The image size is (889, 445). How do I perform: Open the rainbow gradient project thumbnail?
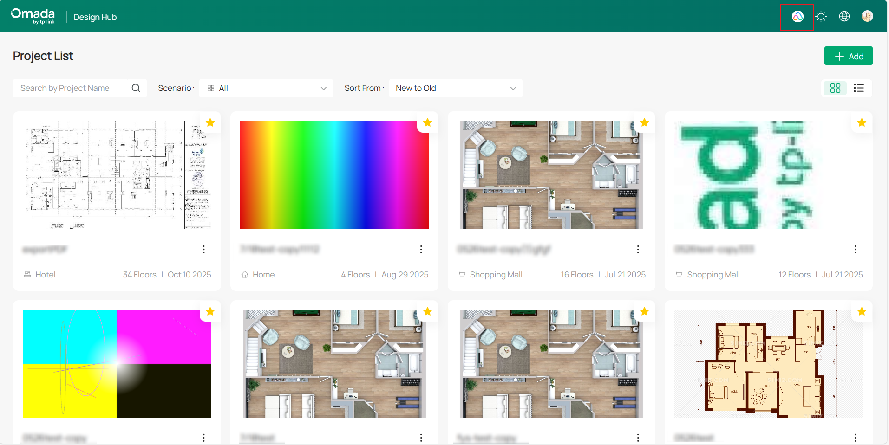(334, 175)
